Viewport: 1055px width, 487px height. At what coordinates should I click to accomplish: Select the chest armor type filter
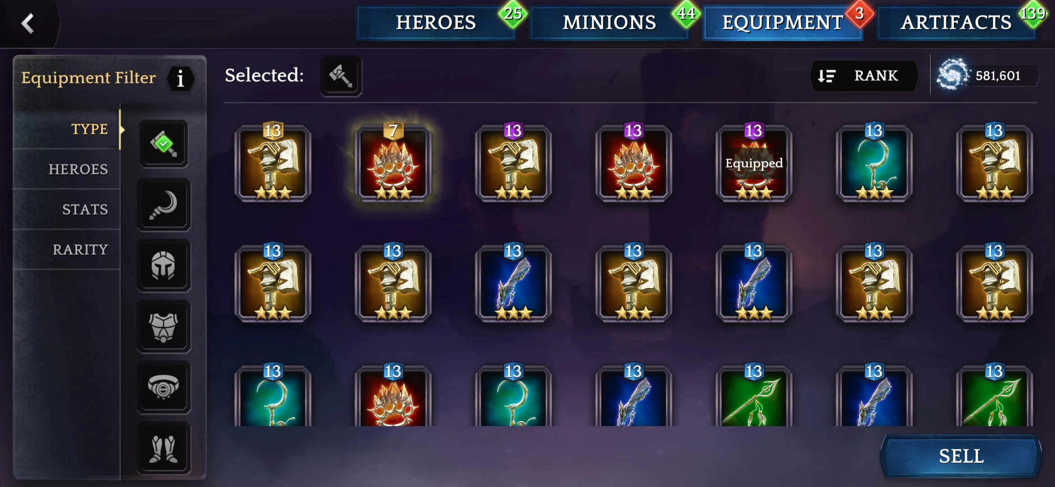tap(164, 326)
